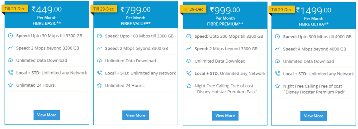358x129 pixels.
Task: Click the speedometer icon in Fibre Premium plan
Action: pos(188,36)
